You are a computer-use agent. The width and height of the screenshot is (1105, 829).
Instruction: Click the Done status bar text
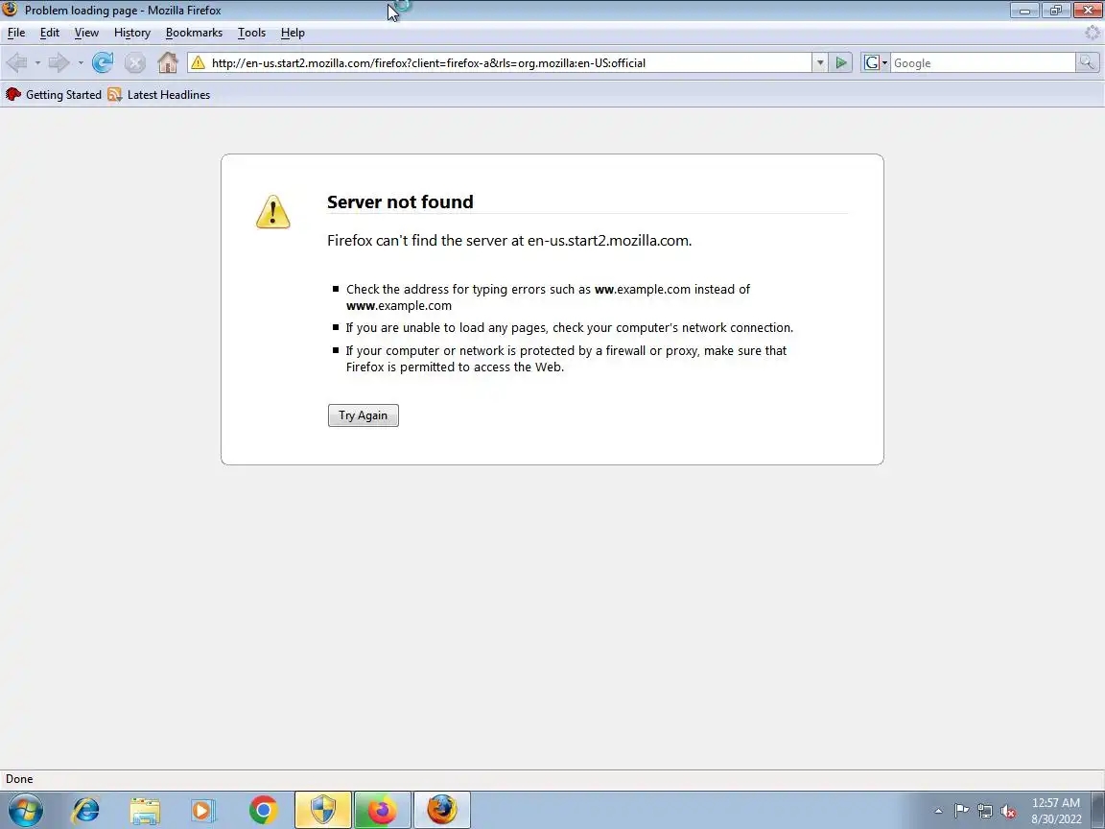[19, 779]
